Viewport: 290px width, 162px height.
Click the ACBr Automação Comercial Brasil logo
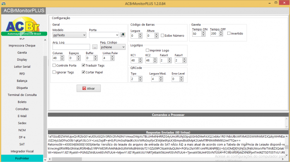[x=24, y=26]
